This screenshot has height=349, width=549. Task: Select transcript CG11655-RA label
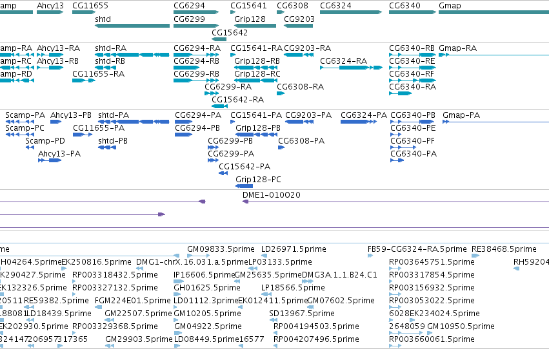(x=99, y=74)
